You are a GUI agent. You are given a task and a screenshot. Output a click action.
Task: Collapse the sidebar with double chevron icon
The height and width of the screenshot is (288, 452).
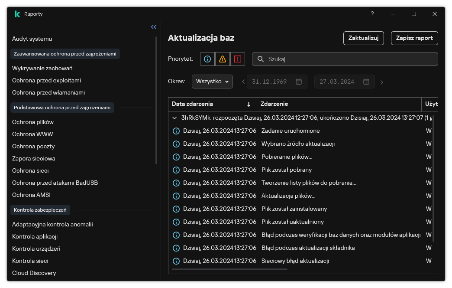(x=154, y=27)
